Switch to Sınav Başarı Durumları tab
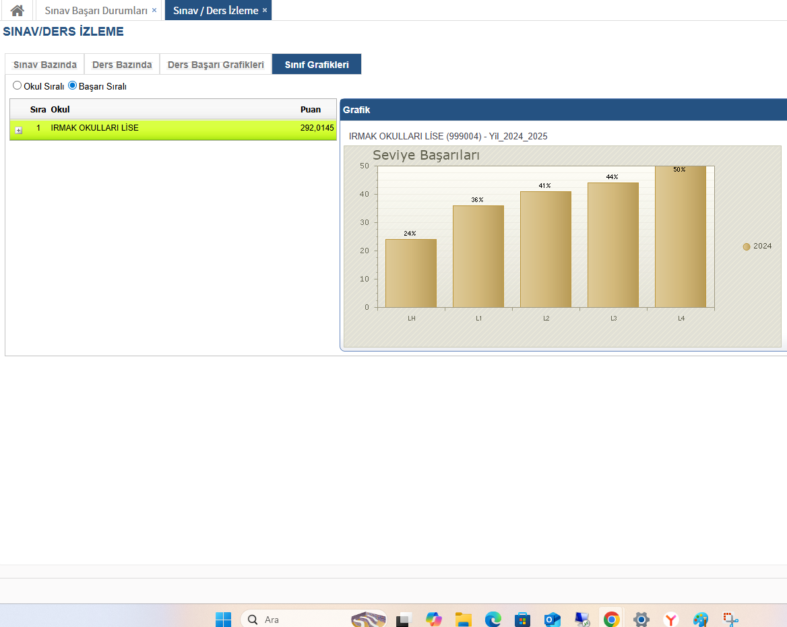The height and width of the screenshot is (627, 787). tap(96, 11)
